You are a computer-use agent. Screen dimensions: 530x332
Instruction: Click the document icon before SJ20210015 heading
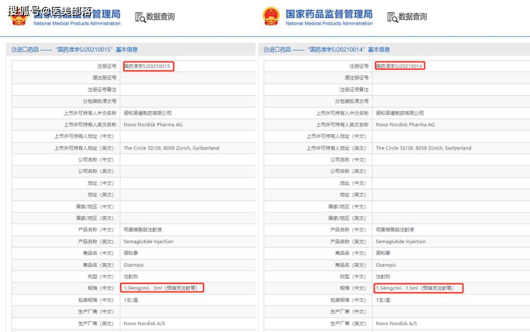click(x=14, y=50)
